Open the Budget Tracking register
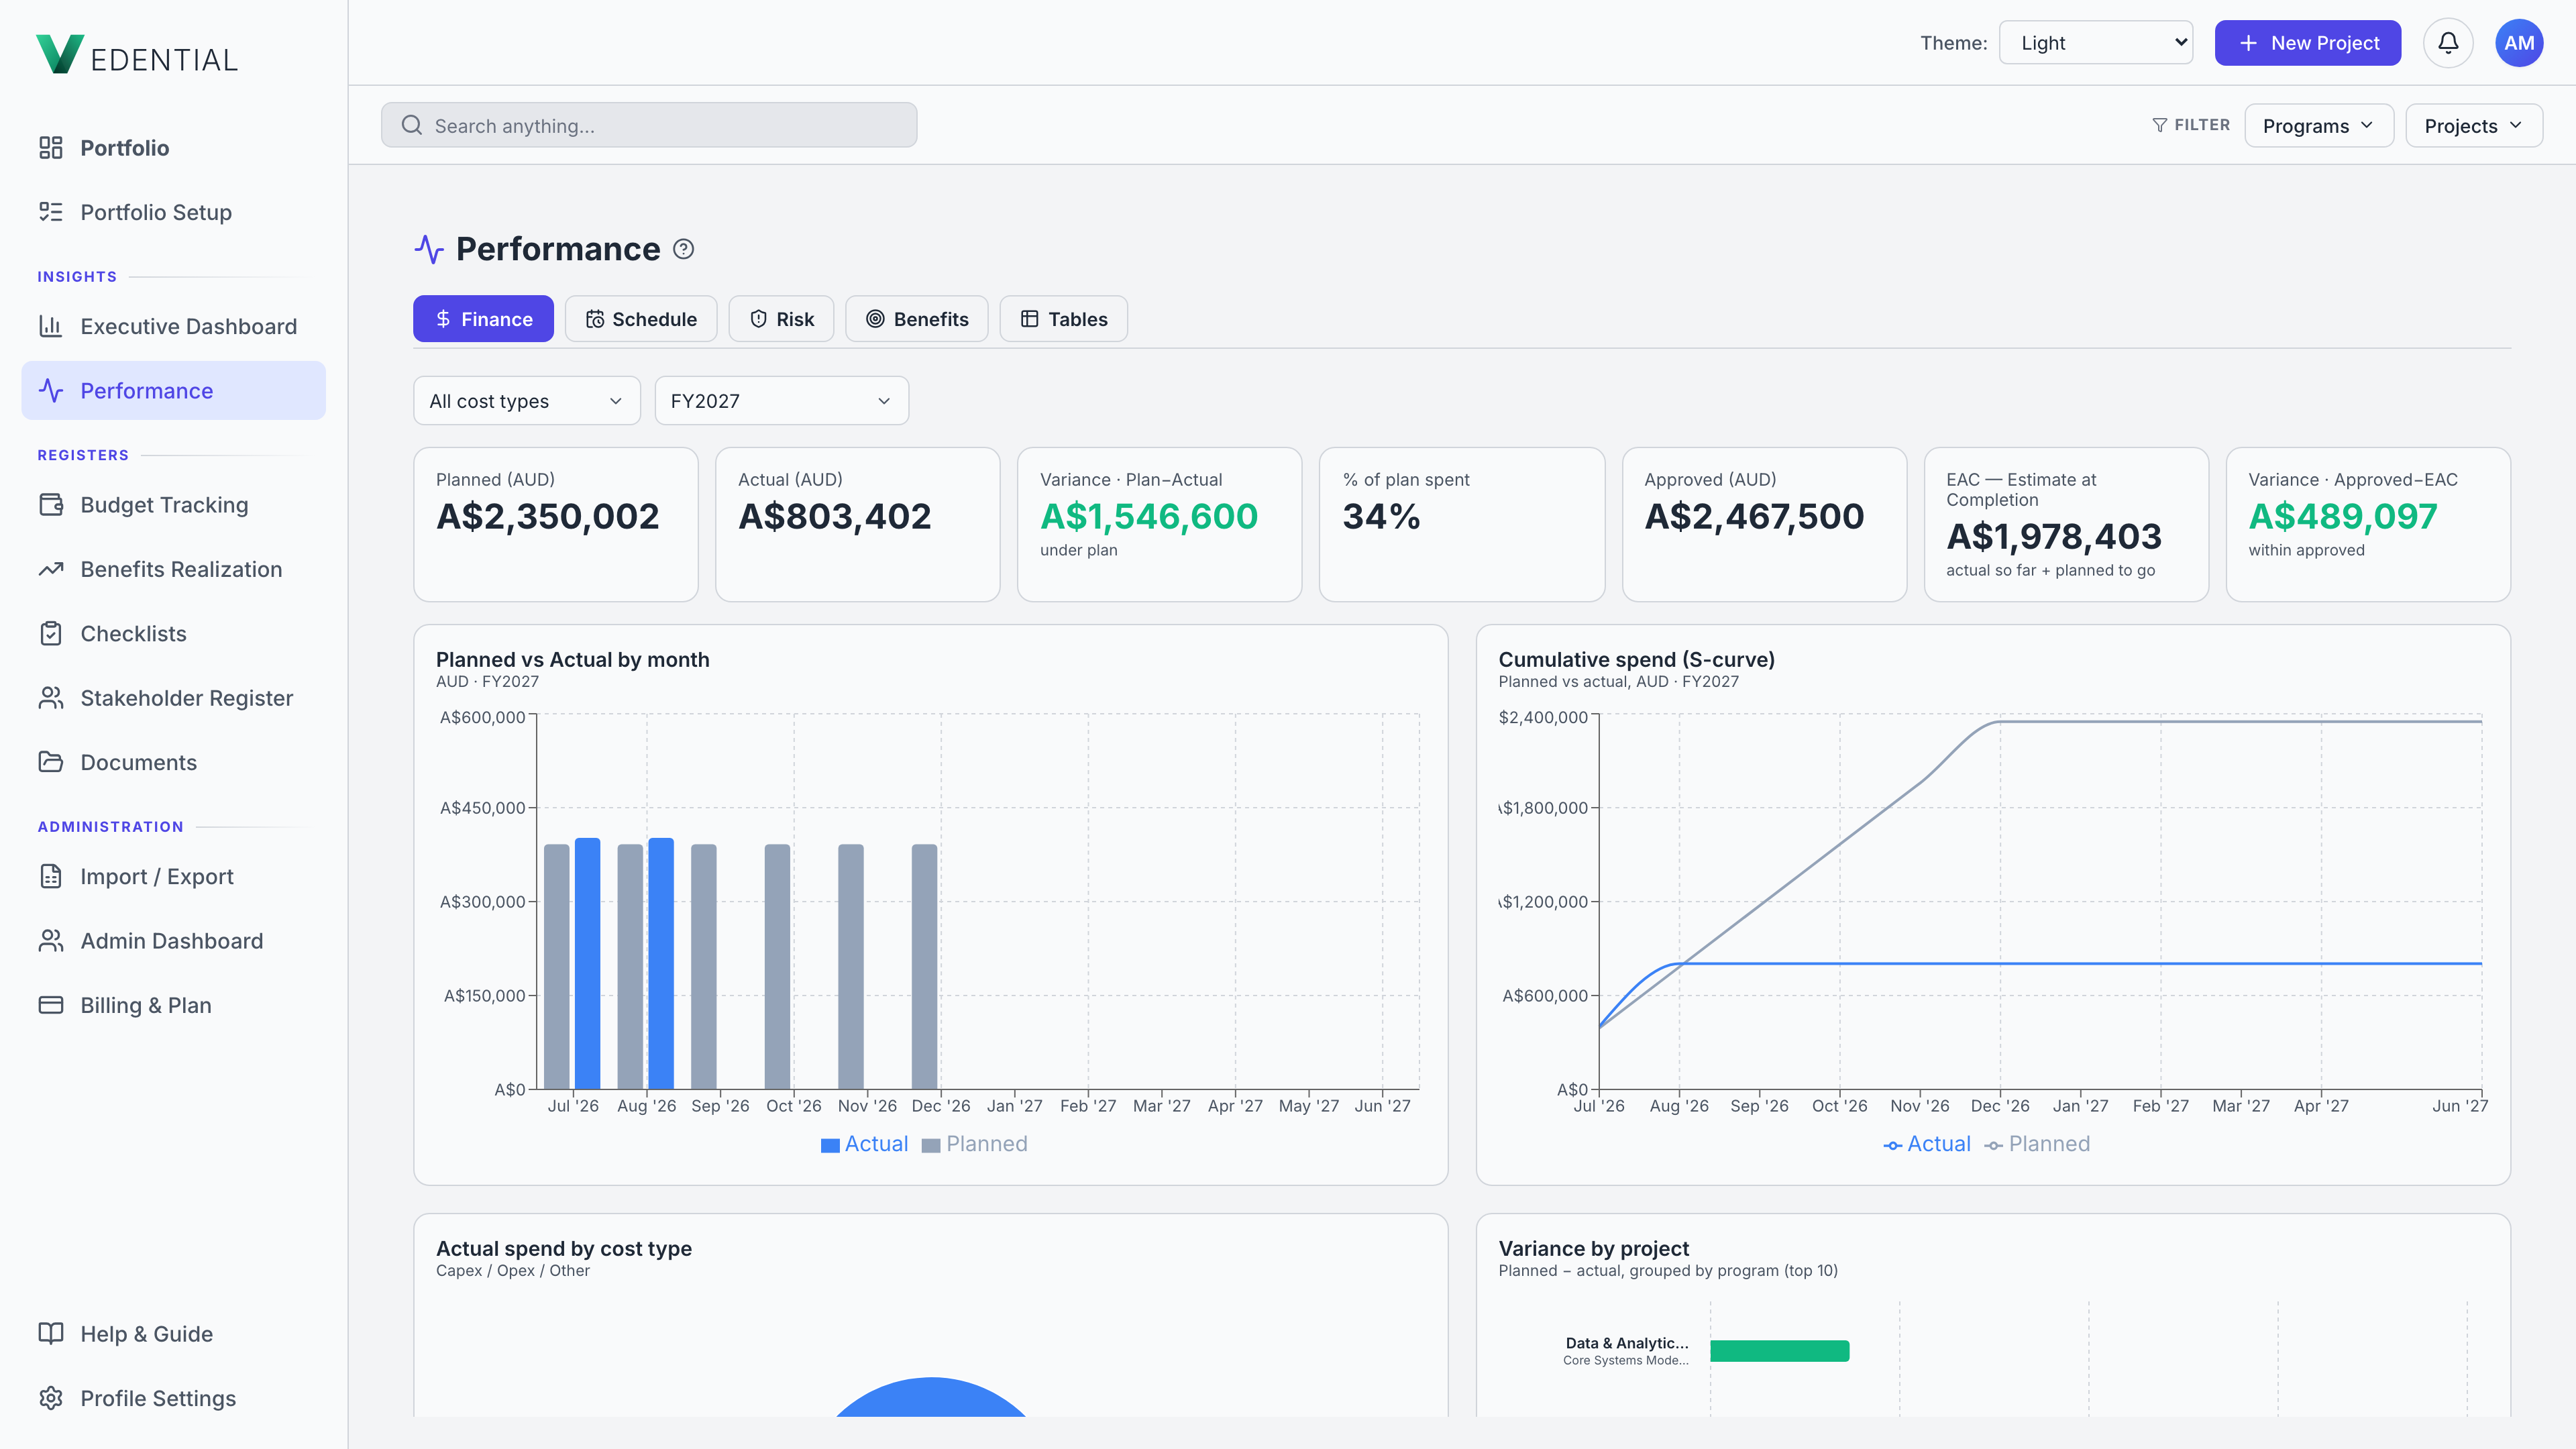 coord(173,505)
